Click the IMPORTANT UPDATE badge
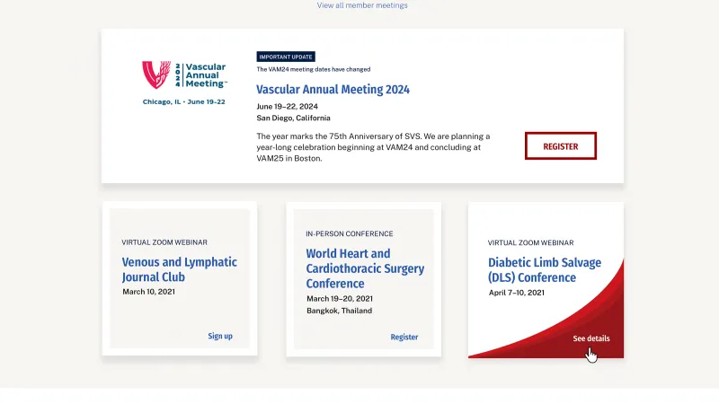 coord(286,57)
